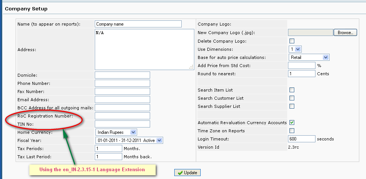This screenshot has height=179, width=366.
Task: Click the Browse button for company logo
Action: 345,33
